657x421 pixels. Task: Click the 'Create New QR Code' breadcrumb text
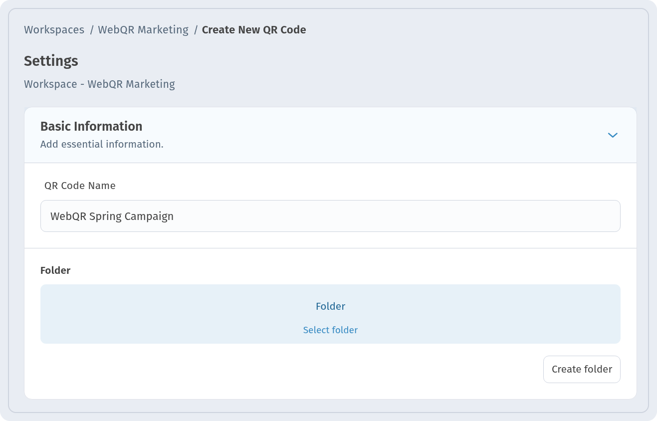point(254,30)
